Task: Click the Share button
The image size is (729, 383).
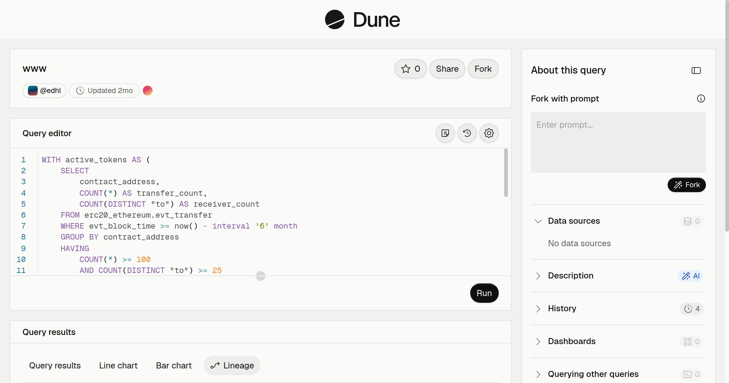Action: [x=447, y=69]
